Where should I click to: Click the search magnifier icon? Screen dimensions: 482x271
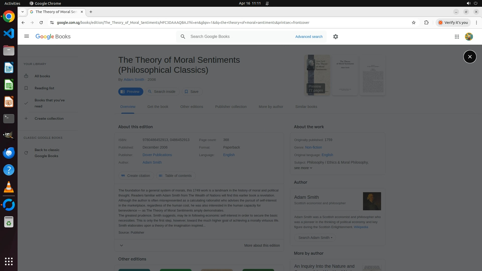coord(183,37)
